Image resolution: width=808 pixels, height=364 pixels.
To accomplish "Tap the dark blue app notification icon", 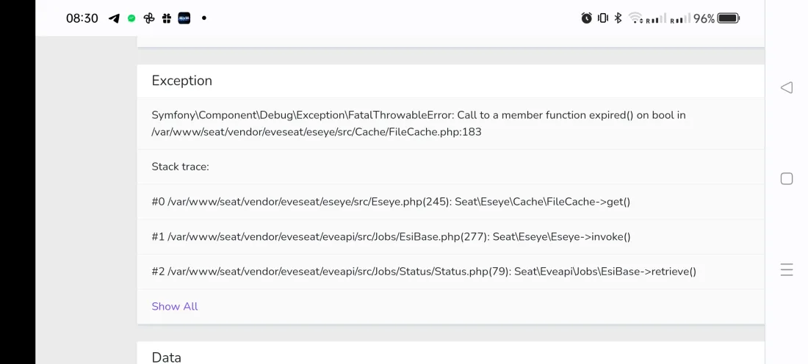I will [184, 18].
